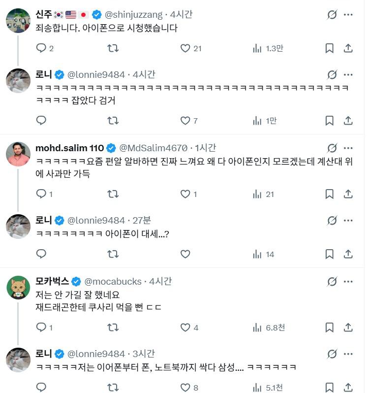
Task: Open more options on 신주's tweet
Action: click(x=348, y=15)
